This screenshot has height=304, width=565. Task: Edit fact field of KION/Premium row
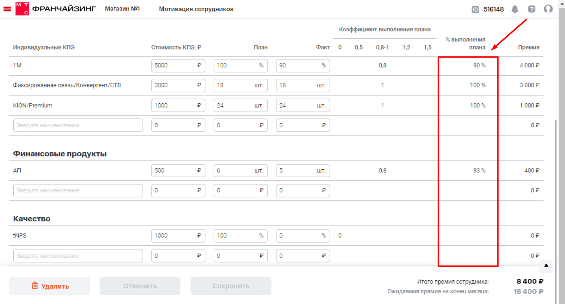pyautogui.click(x=303, y=106)
